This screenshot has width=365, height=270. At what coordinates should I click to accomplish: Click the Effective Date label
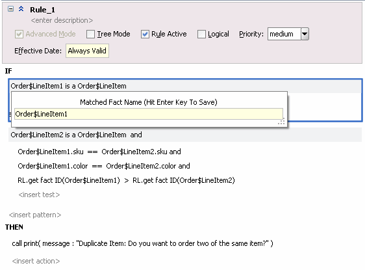38,51
